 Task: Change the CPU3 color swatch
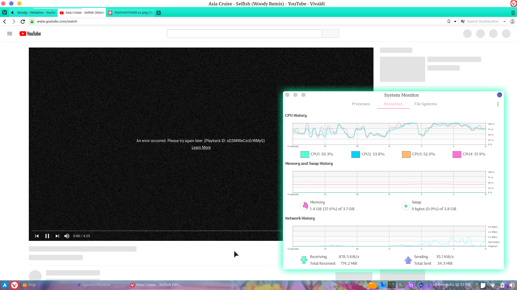[x=406, y=154]
